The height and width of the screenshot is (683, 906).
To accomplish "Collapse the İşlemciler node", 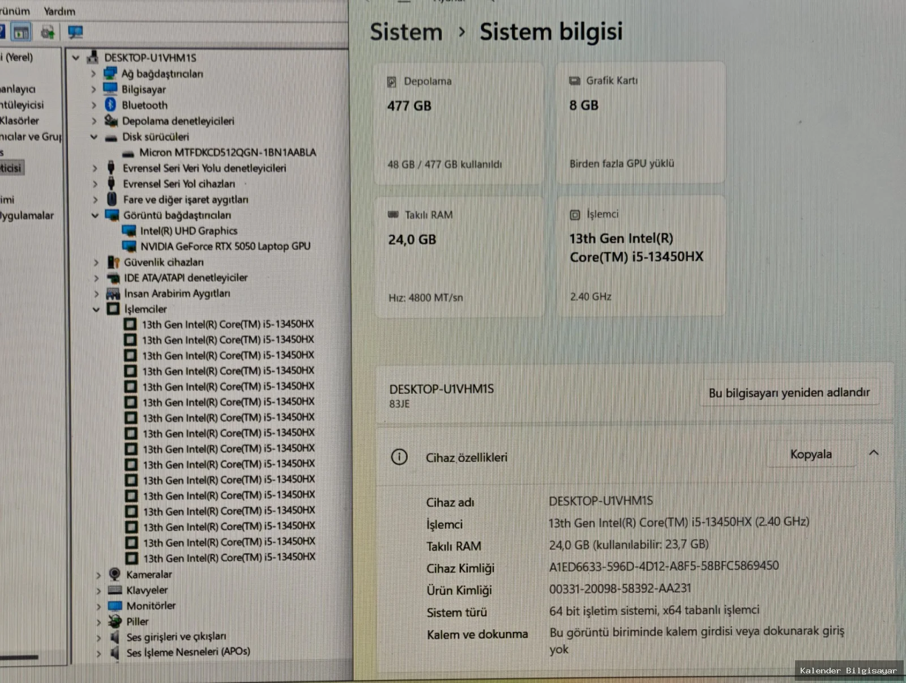I will [x=96, y=309].
